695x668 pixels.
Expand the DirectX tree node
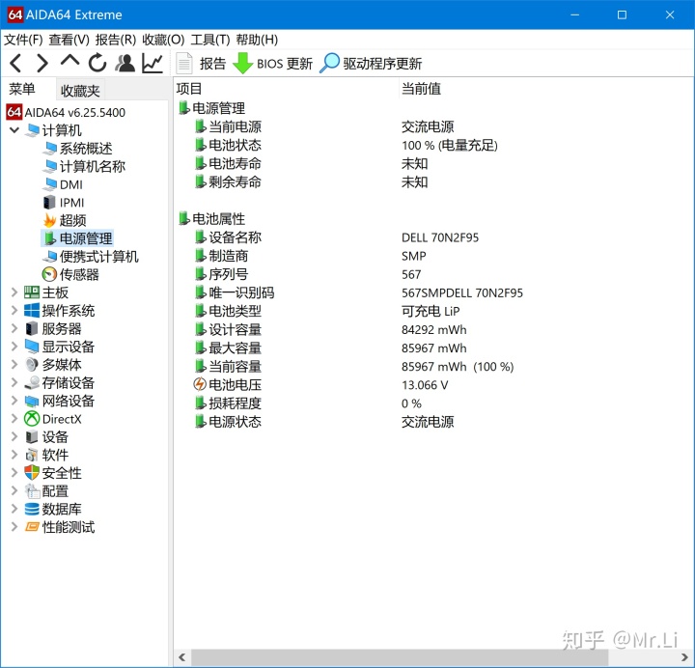14,418
